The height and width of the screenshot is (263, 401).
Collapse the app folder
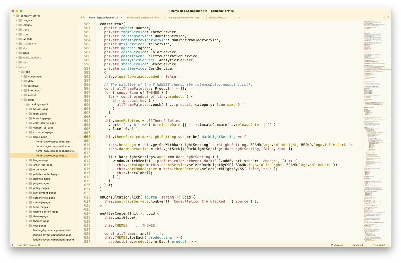coord(19,72)
